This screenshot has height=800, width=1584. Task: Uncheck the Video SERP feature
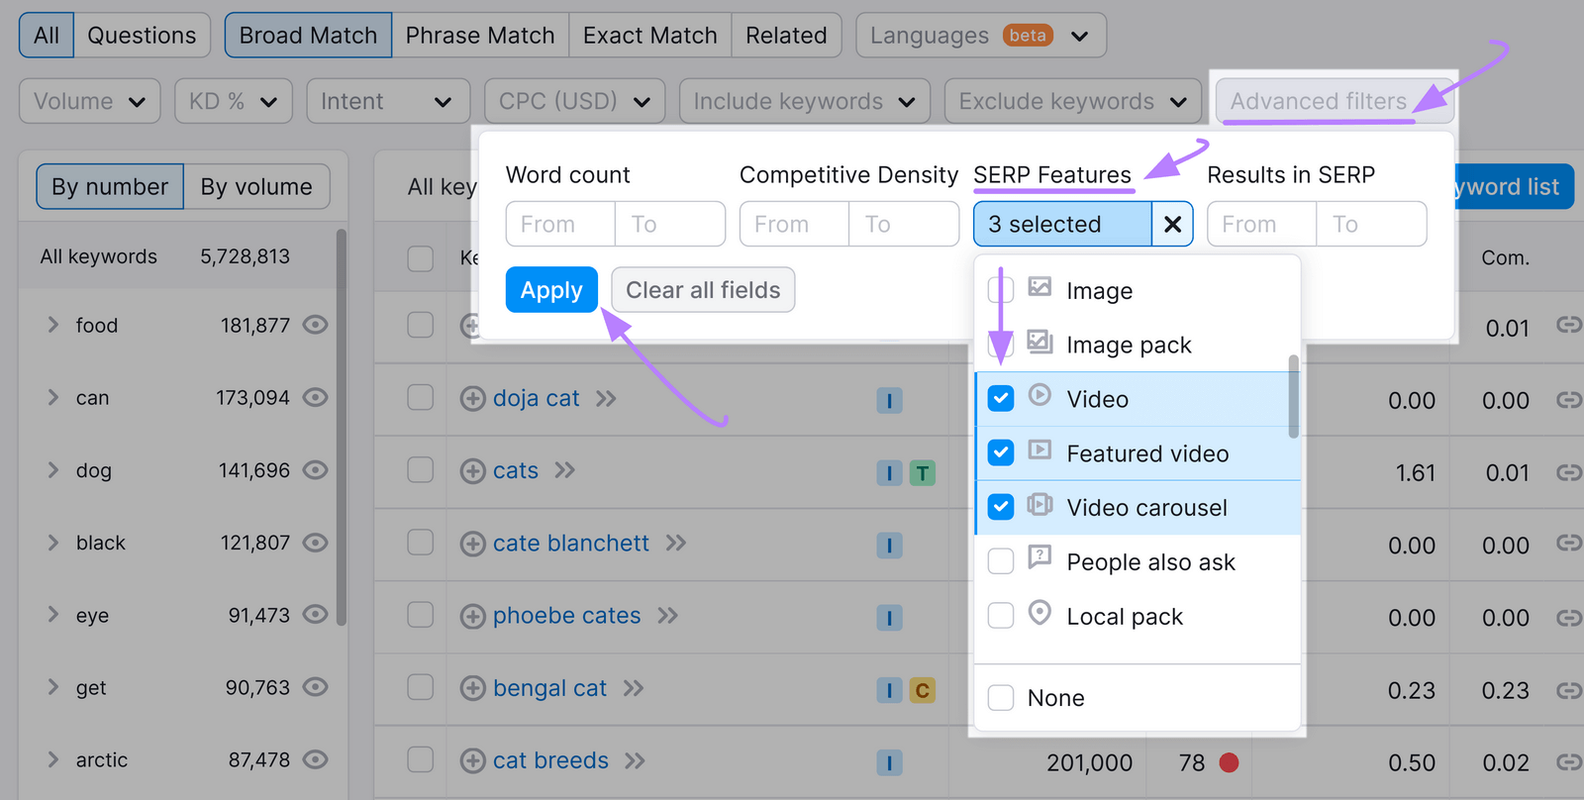tap(1001, 399)
